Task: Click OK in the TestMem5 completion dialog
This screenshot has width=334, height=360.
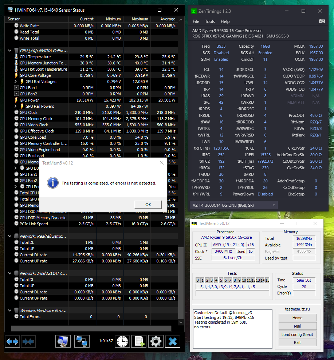Action: 148,205
